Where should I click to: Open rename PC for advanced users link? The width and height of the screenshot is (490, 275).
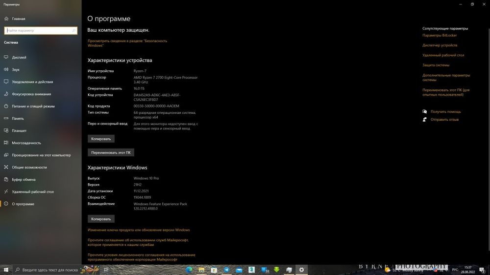click(446, 92)
